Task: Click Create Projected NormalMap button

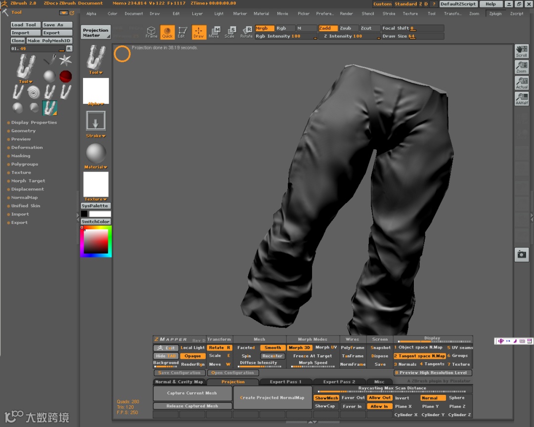Action: point(272,398)
